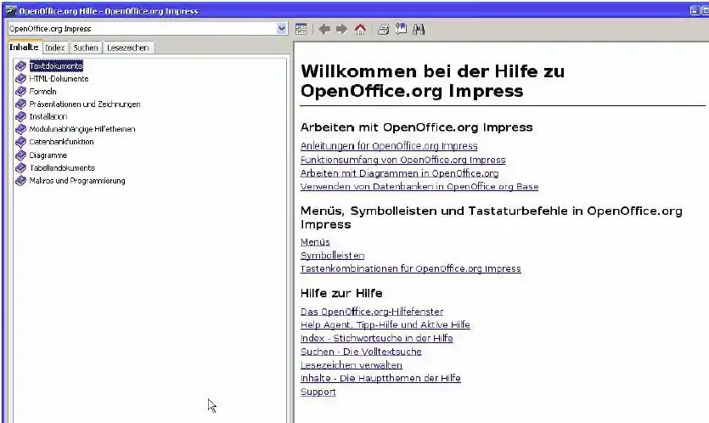Switch to the Inhalte tab
Image resolution: width=709 pixels, height=423 pixels.
coord(24,47)
